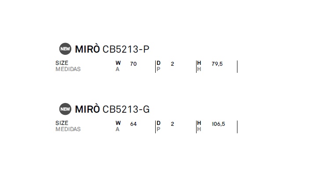This screenshot has height=178, width=321.
Task: Click the depth value 2 for CB5213-P
Action: (172, 64)
